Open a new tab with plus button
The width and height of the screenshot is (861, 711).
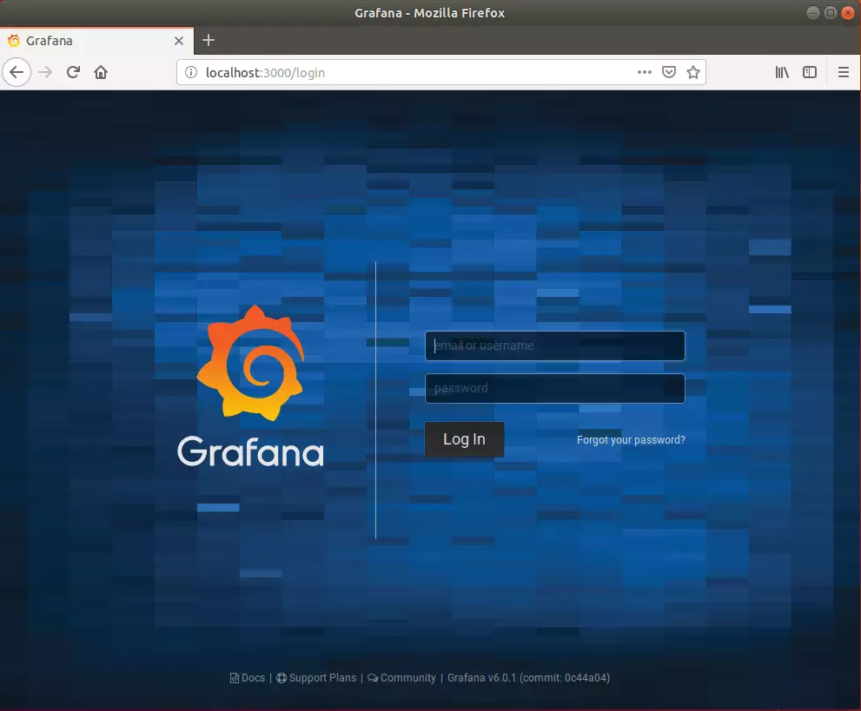pyautogui.click(x=209, y=40)
